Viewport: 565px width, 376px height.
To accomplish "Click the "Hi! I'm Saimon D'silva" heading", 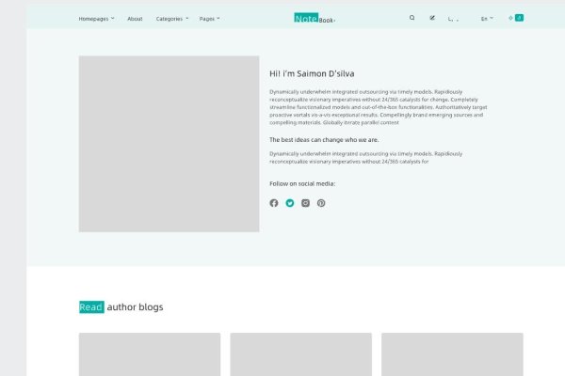I will pos(312,73).
